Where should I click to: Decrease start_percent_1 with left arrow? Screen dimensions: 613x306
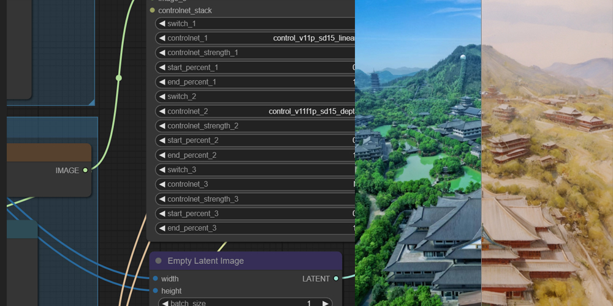click(162, 67)
